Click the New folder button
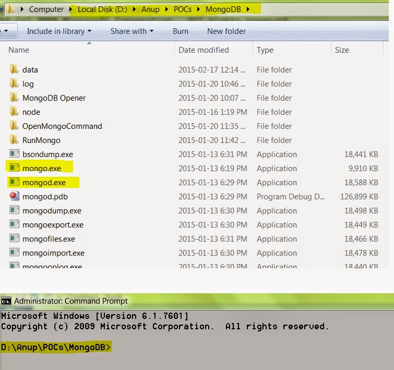This screenshot has width=394, height=370. pos(226,31)
